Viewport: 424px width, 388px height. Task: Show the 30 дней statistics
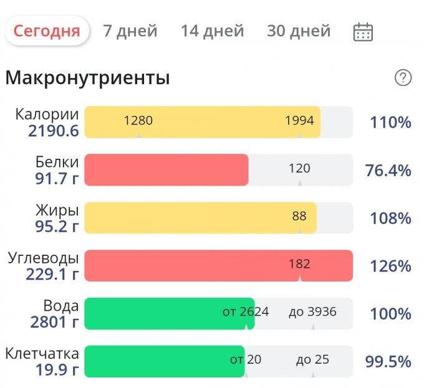coord(299,31)
